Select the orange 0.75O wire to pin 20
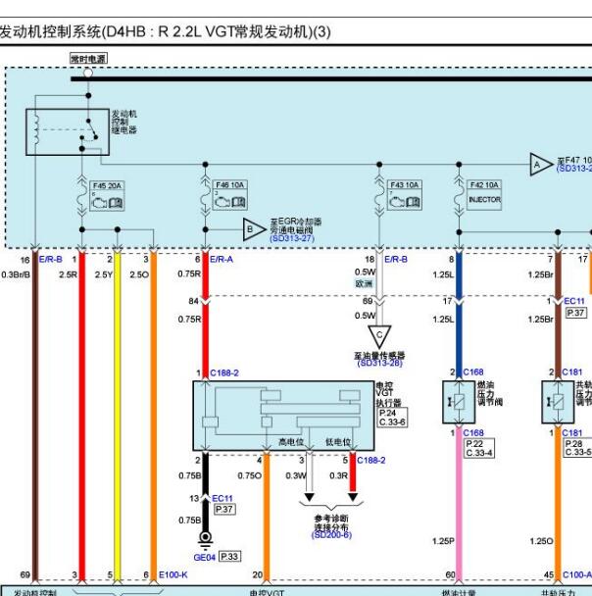 coord(267,517)
